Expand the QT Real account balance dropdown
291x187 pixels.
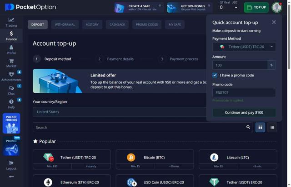coord(236,8)
